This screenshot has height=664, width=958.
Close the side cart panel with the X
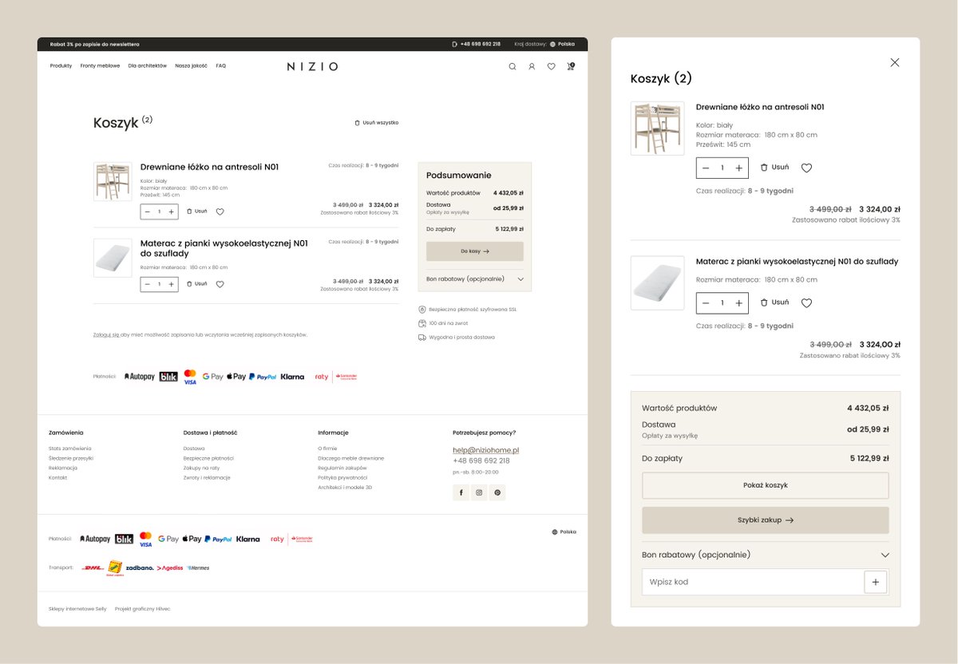[895, 62]
